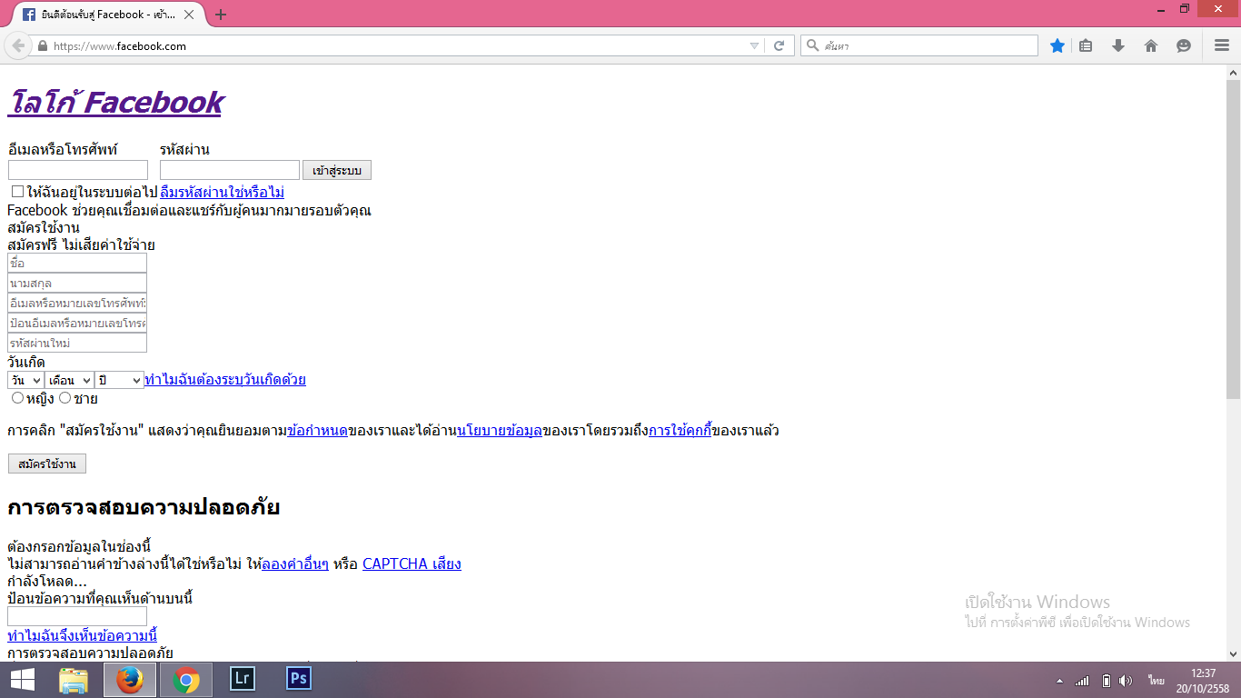Viewport: 1241px width, 698px height.
Task: Open the downloads arrow icon
Action: pos(1118,45)
